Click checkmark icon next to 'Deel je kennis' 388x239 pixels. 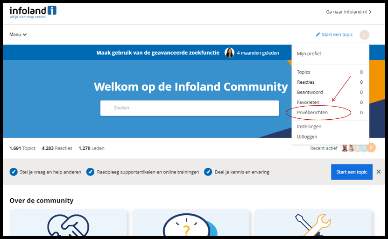click(x=208, y=172)
